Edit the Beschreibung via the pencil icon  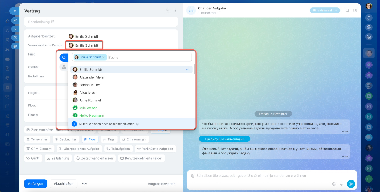click(x=53, y=22)
